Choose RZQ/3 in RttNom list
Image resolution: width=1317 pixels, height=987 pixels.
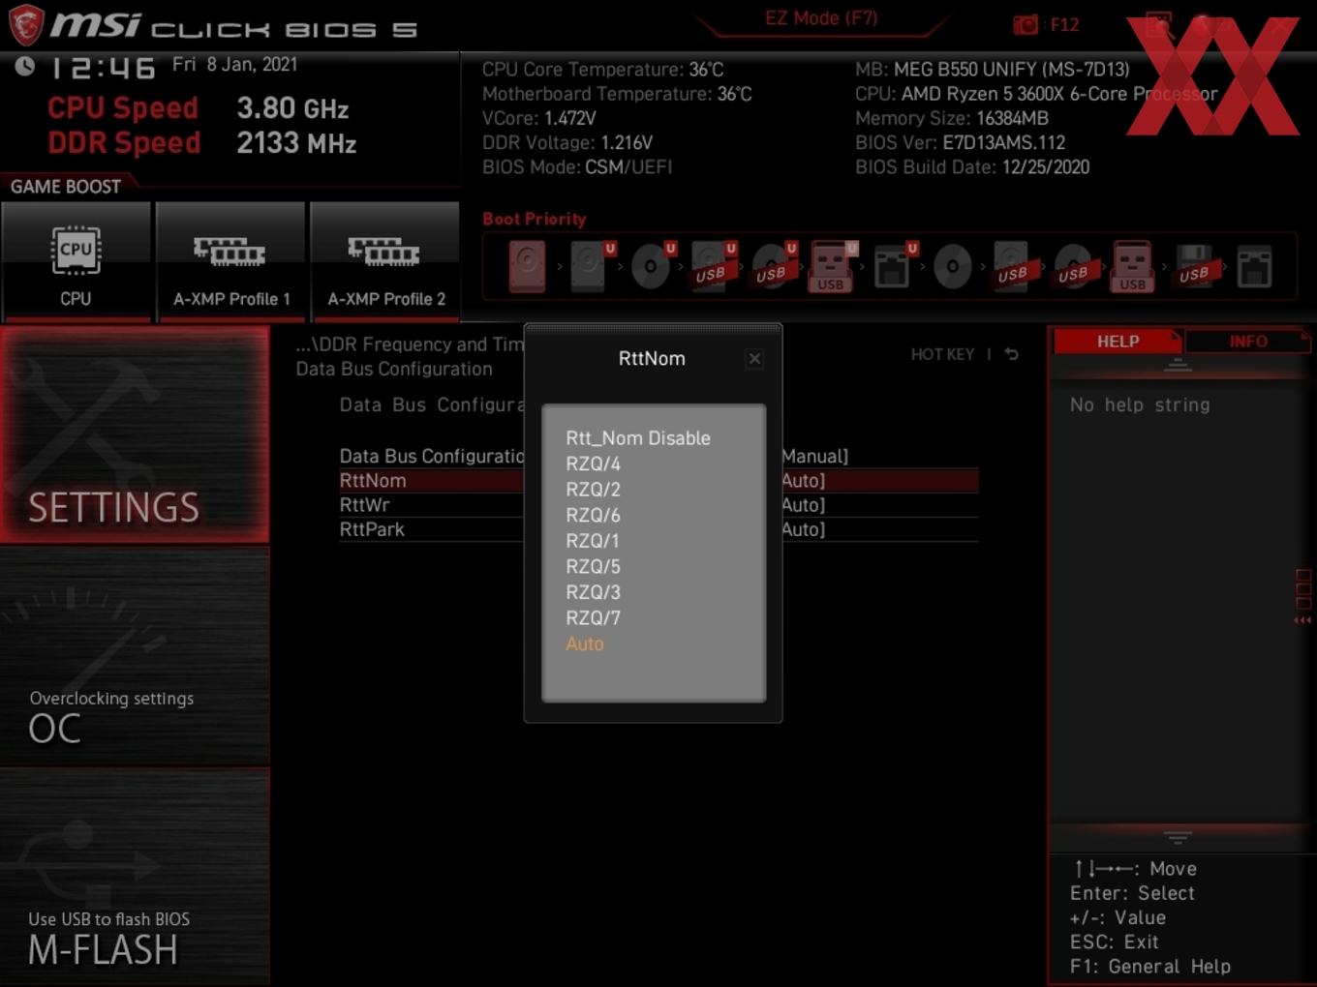tap(593, 592)
